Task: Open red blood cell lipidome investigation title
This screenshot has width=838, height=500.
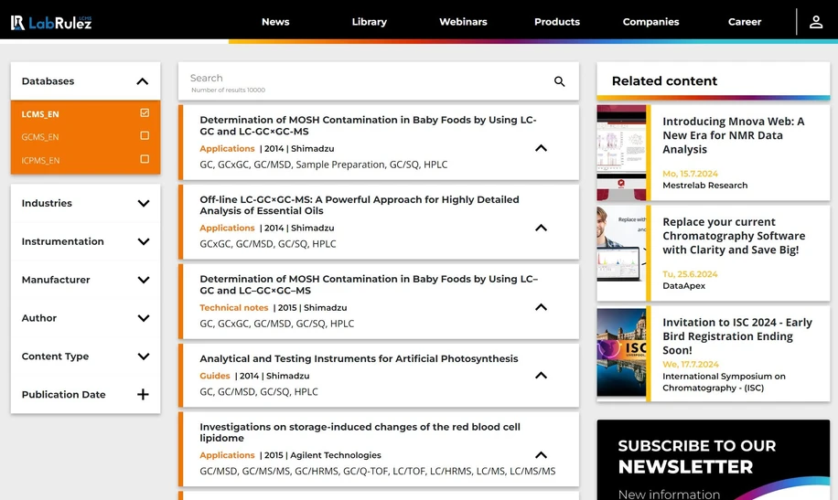Action: [360, 432]
